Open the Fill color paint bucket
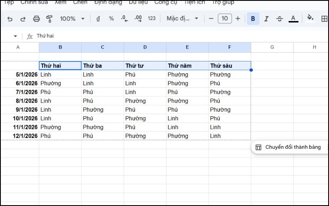 310,19
